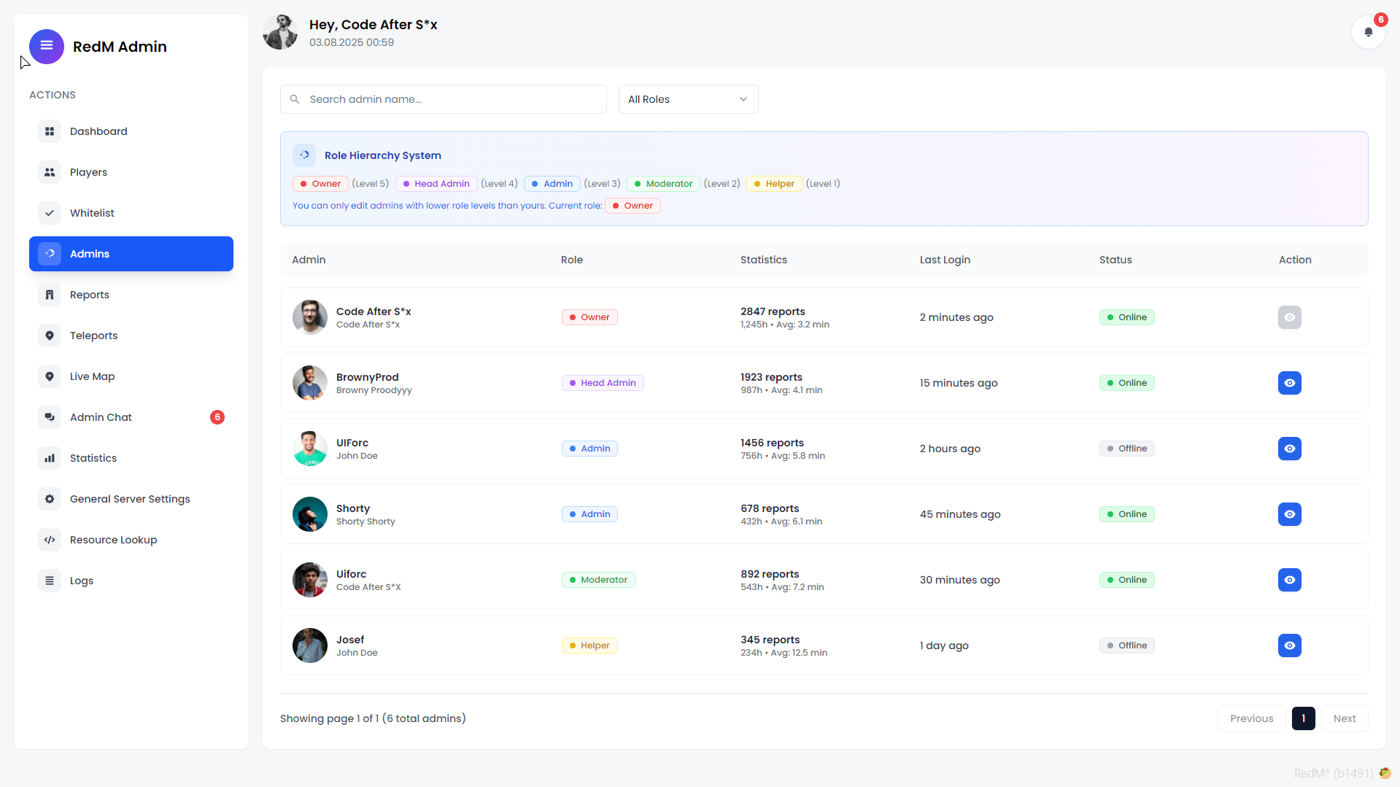Click the hamburger menu icon beside RedM Admin
Image resolution: width=1400 pixels, height=787 pixels.
(x=47, y=46)
